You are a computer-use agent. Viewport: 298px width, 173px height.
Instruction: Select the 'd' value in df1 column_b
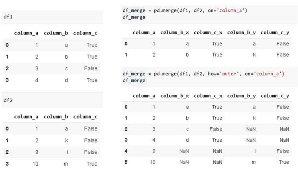[66, 80]
